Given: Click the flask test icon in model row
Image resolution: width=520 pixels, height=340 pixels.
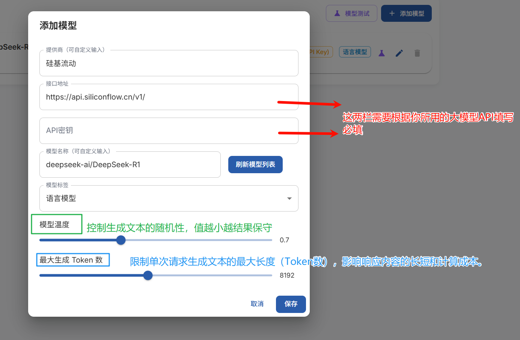Looking at the screenshot, I should (x=381, y=53).
